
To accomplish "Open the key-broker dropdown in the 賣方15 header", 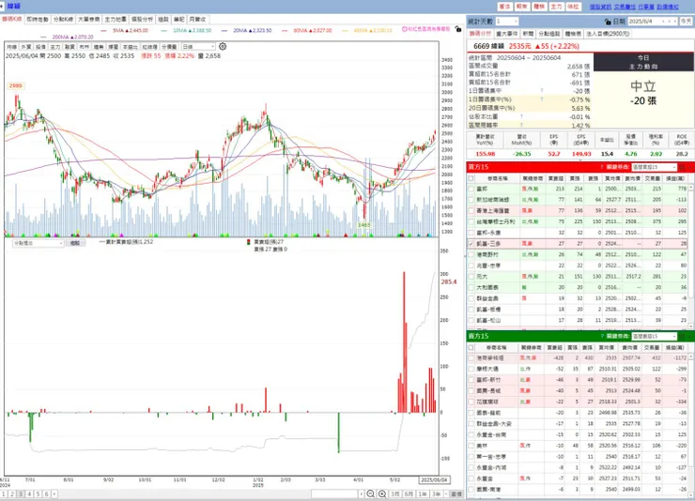I will pos(655,337).
